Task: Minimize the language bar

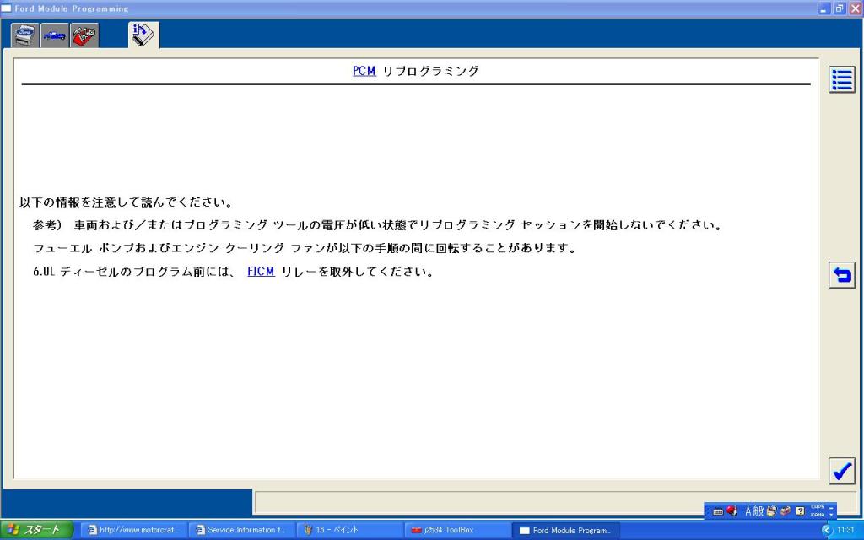Action: (831, 507)
